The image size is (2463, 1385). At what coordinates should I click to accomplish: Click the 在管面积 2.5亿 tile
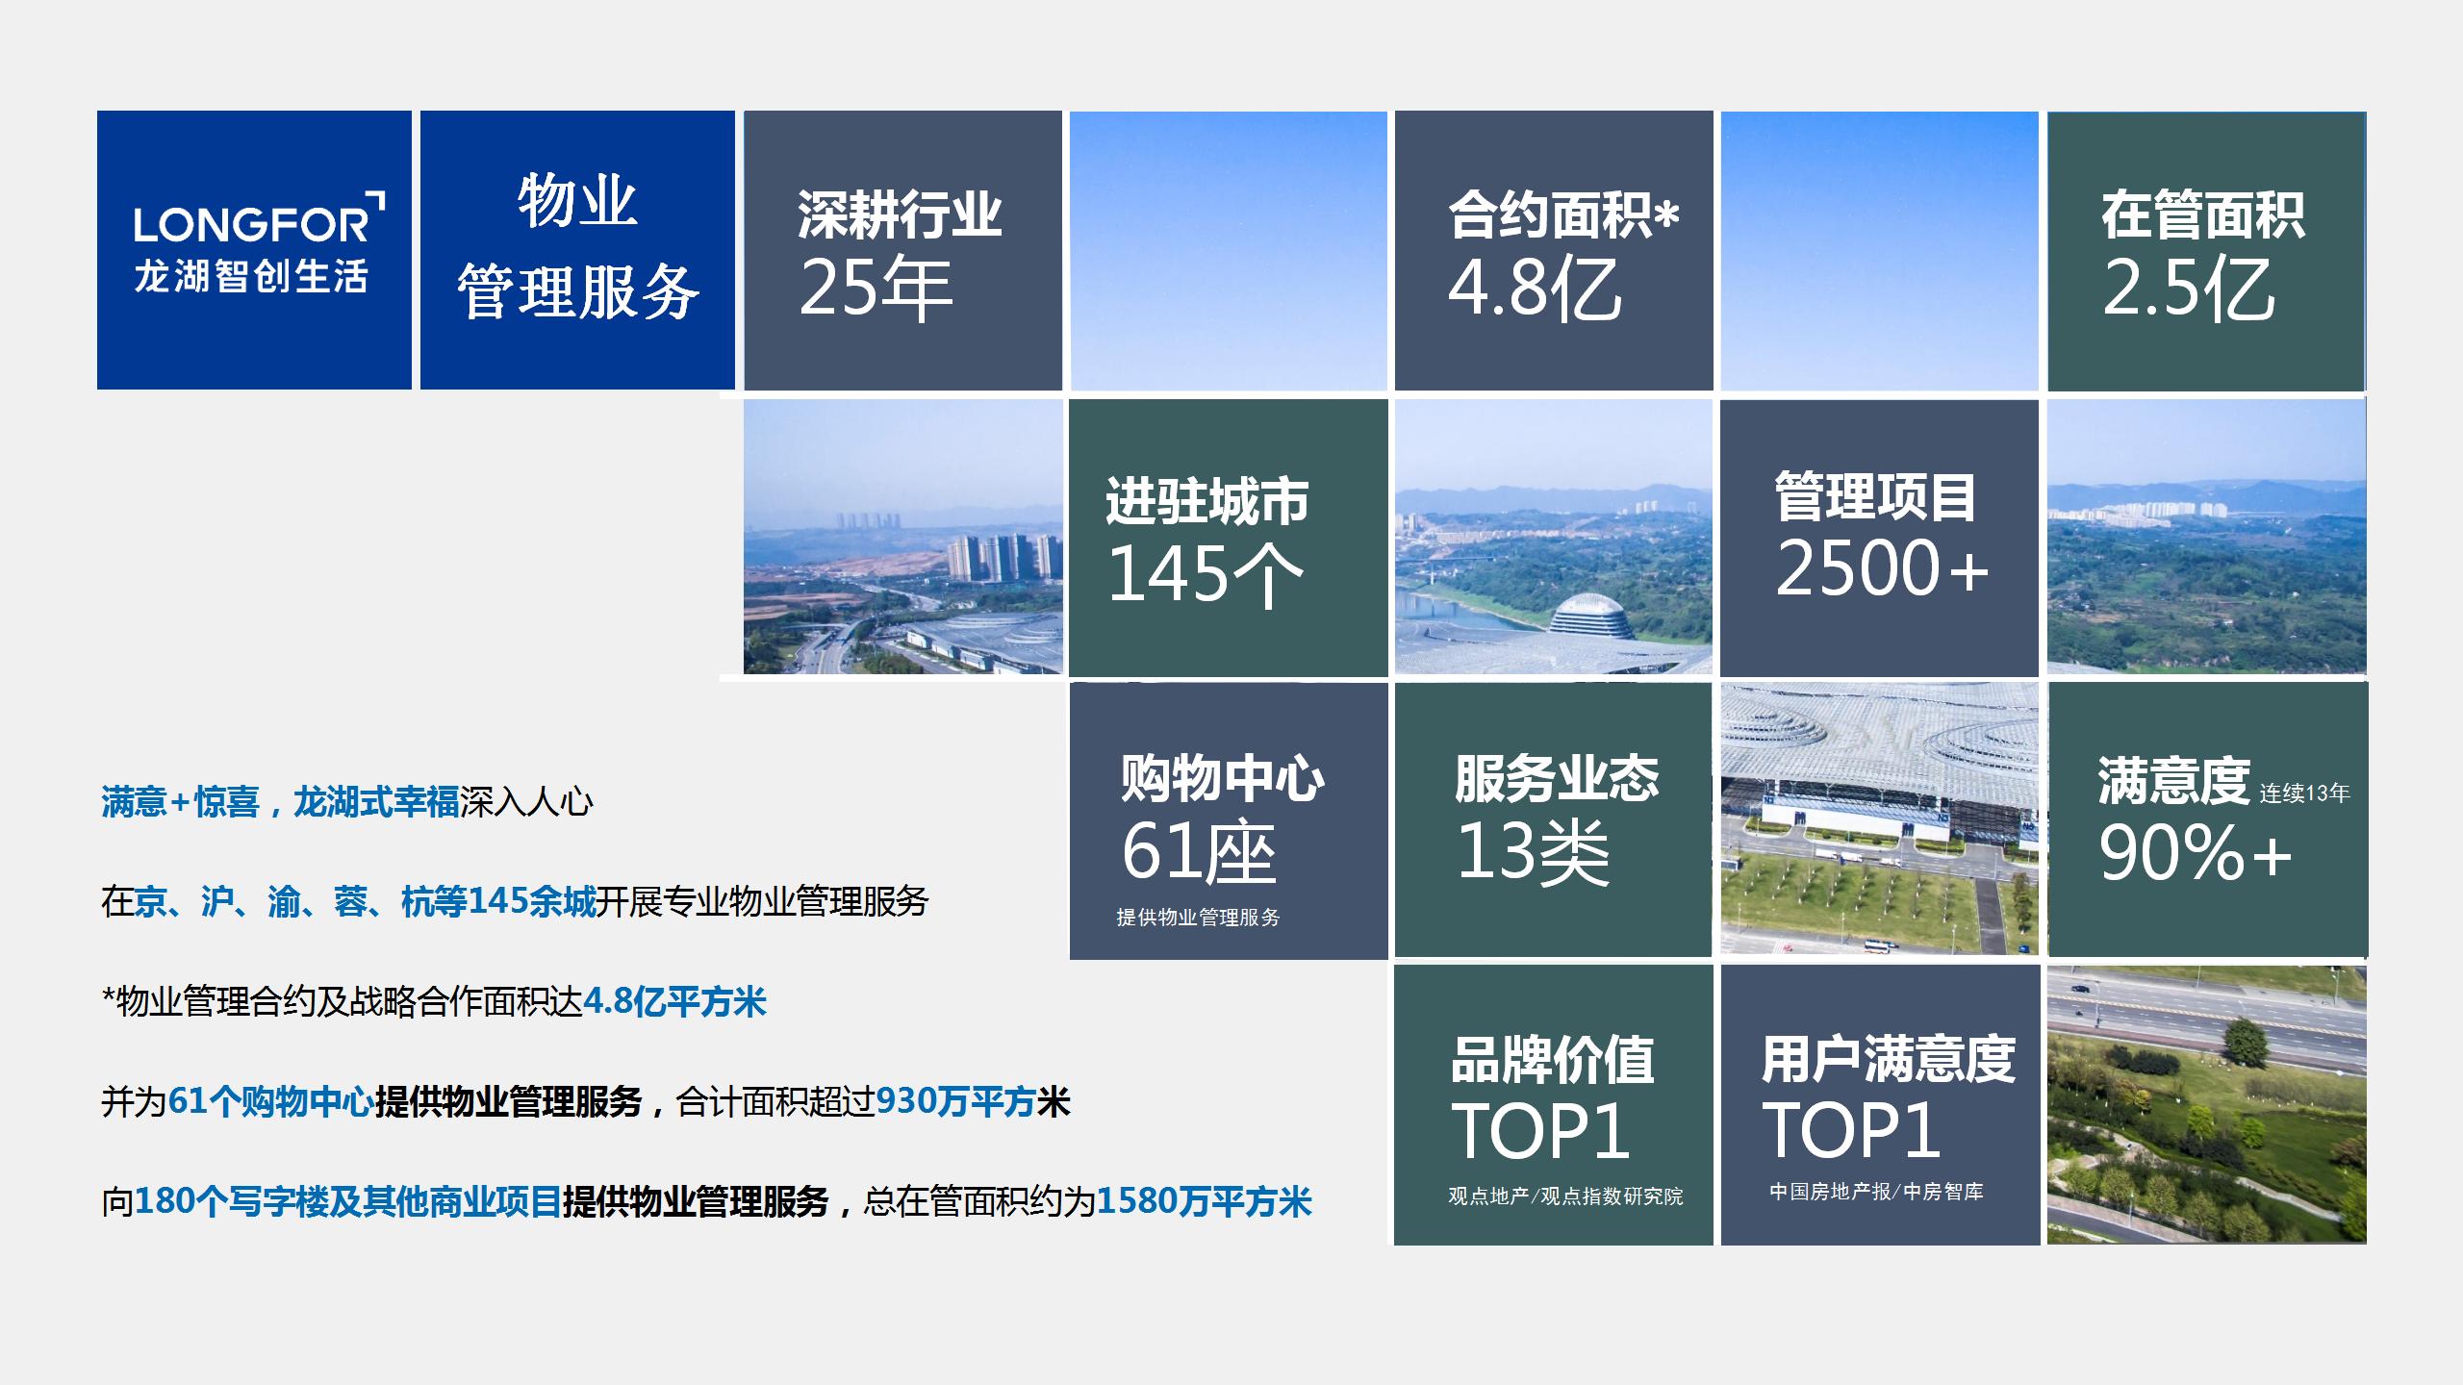pos(2206,251)
